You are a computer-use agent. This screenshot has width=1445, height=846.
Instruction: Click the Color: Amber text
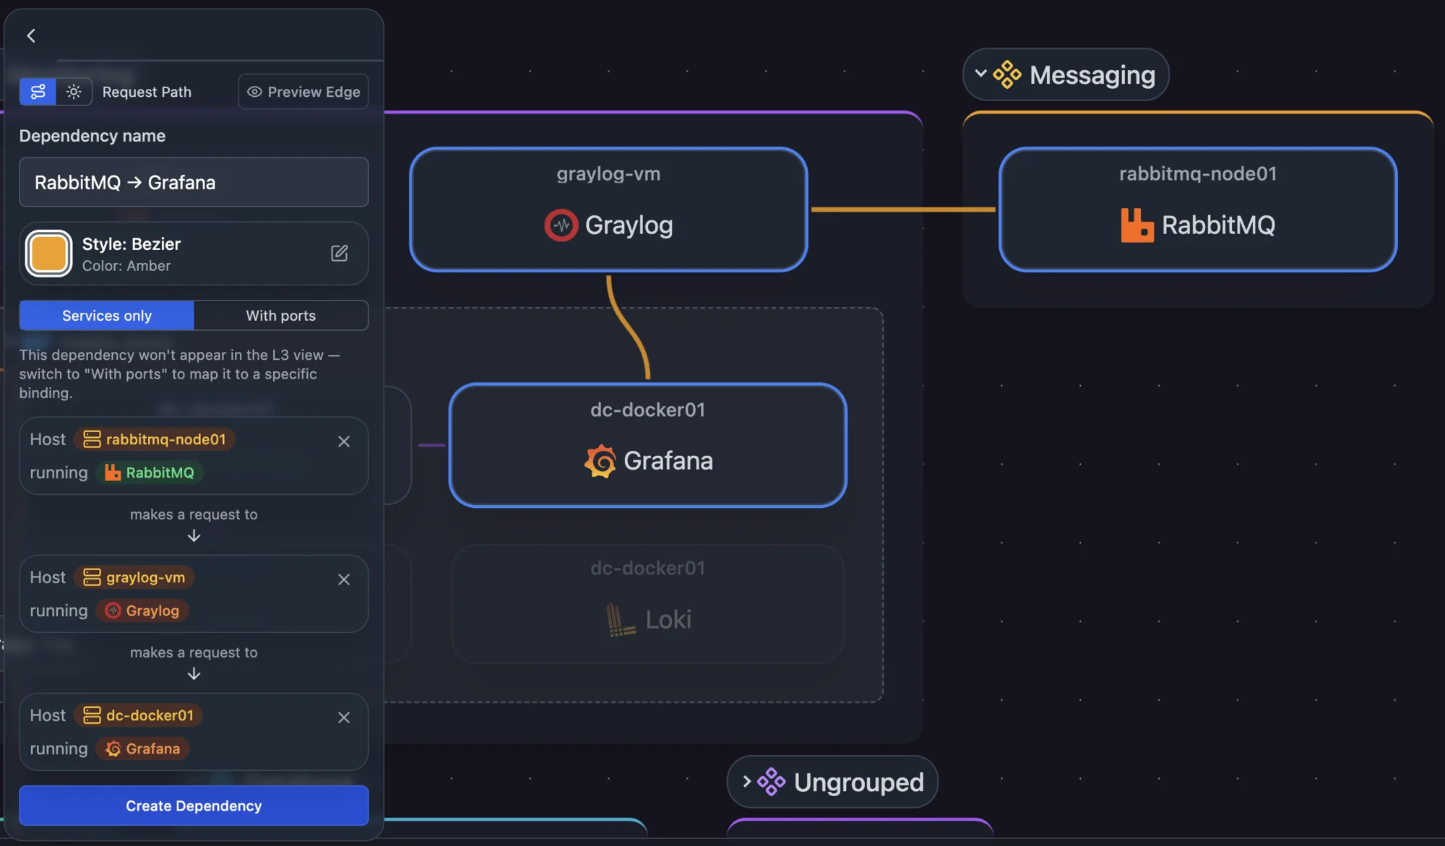coord(126,266)
